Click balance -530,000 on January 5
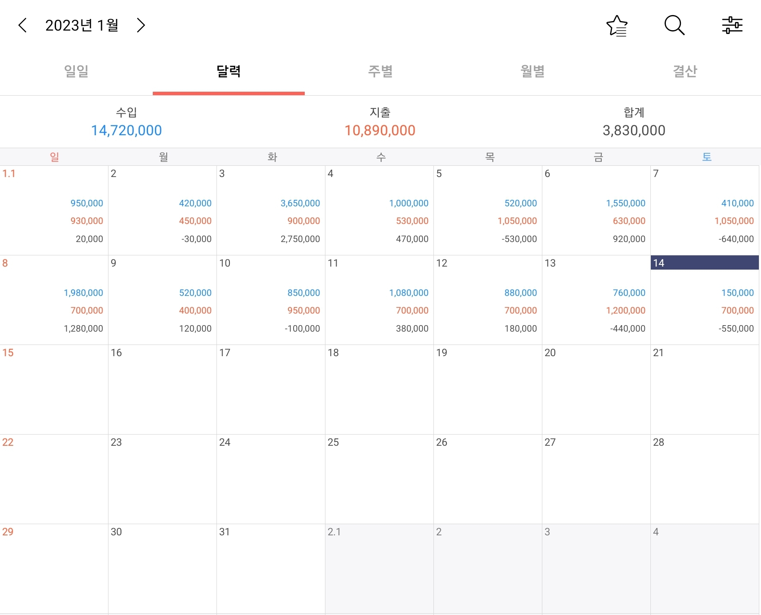This screenshot has height=615, width=761. [x=519, y=239]
